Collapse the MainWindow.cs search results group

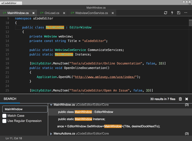[51, 105]
